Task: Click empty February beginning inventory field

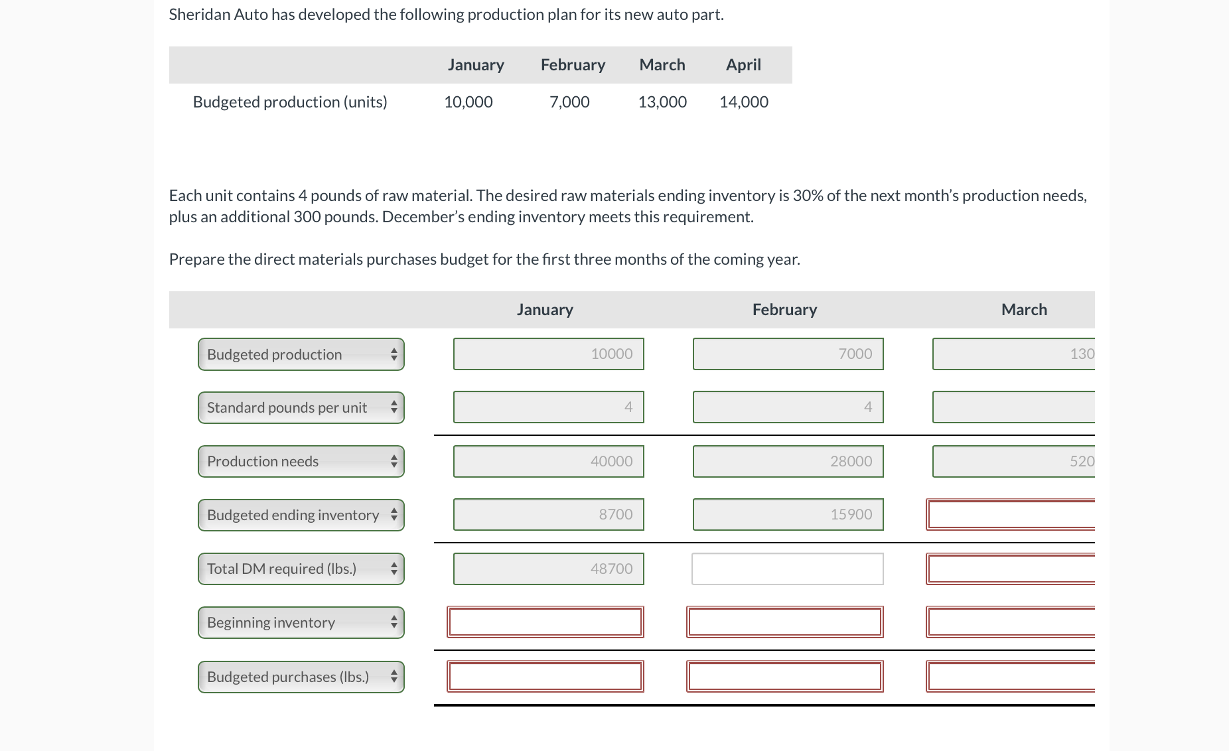Action: [x=785, y=622]
